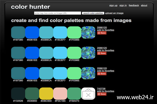Click hex code text #F0C1B5
The width and height of the screenshot is (157, 104).
tap(60, 101)
